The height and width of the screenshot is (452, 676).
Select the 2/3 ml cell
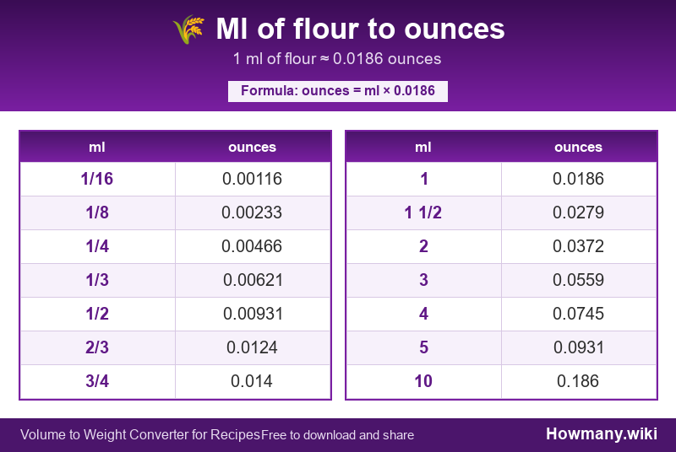[97, 347]
